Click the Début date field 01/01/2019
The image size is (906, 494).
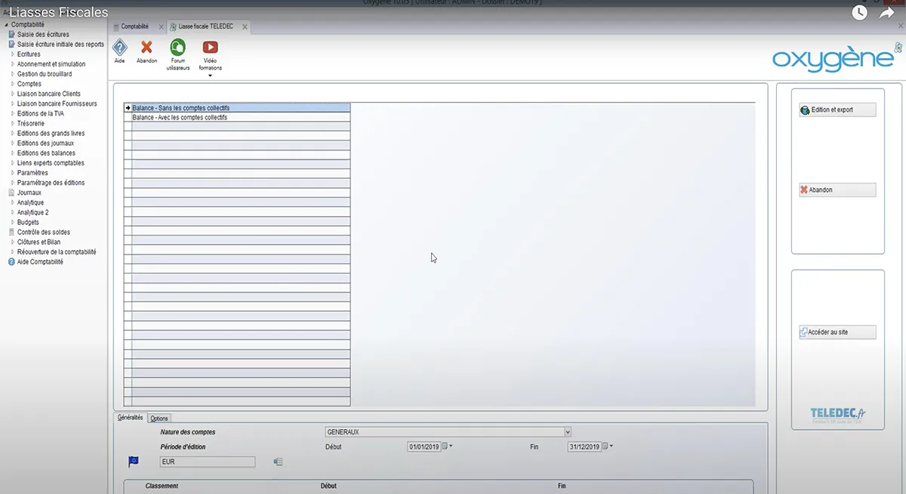click(x=424, y=446)
